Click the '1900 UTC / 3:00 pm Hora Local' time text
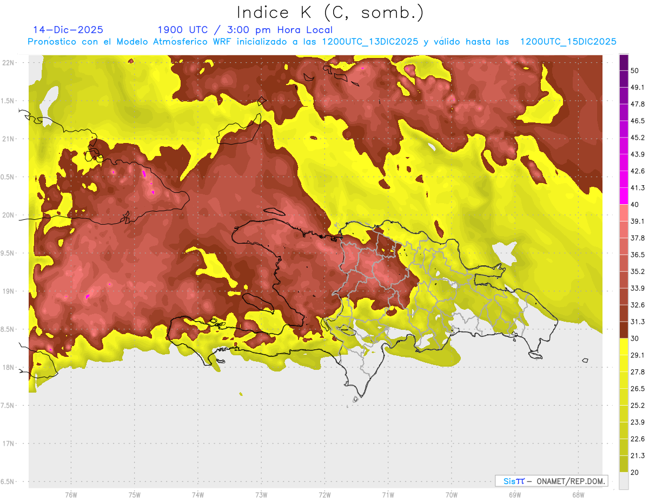The width and height of the screenshot is (649, 502). (245, 30)
